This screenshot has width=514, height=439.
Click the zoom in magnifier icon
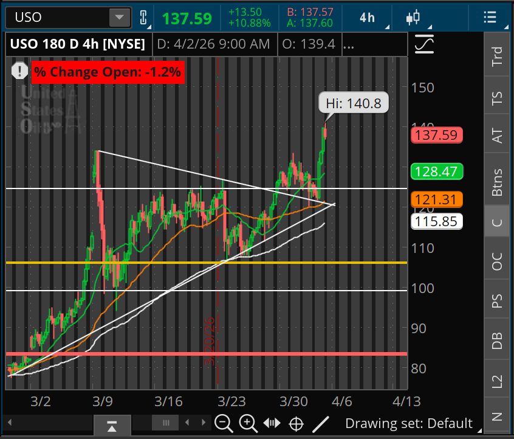(248, 423)
